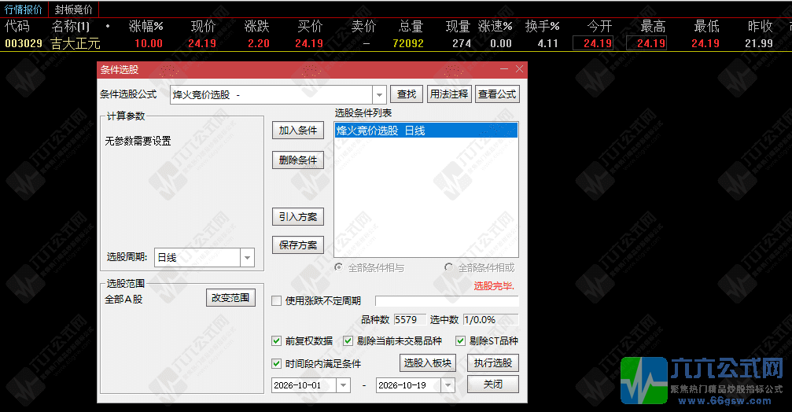
Task: Close the 条件选股 dialog with X
Action: tap(519, 68)
